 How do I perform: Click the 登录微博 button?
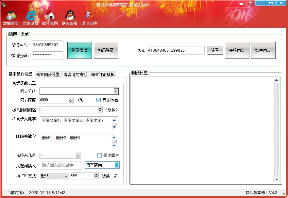point(79,50)
